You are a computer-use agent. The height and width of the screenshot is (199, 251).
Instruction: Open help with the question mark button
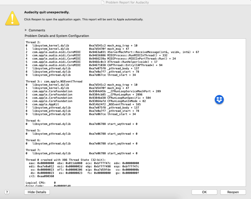click(x=7, y=192)
